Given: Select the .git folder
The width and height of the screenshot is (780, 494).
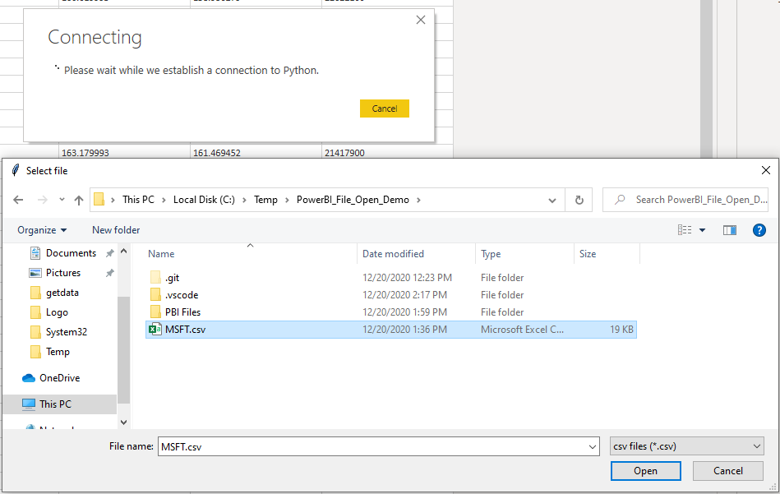Looking at the screenshot, I should (172, 278).
